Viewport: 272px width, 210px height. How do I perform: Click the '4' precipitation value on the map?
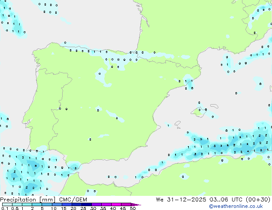click(x=248, y=151)
